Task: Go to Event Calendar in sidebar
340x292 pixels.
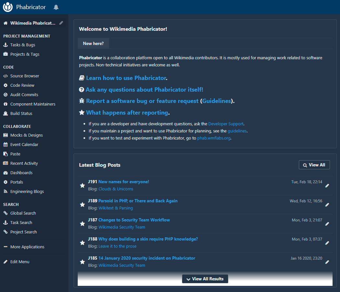Action: click(x=24, y=145)
